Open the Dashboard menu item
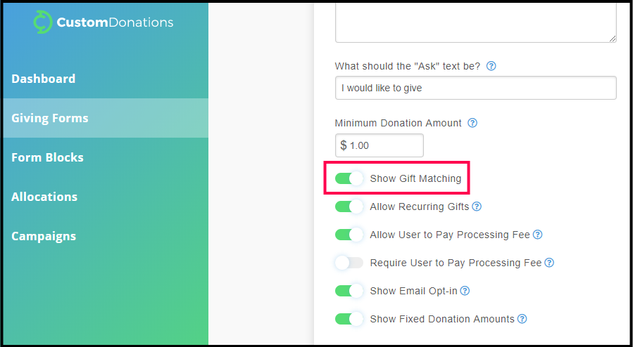The image size is (633, 347). (x=44, y=79)
